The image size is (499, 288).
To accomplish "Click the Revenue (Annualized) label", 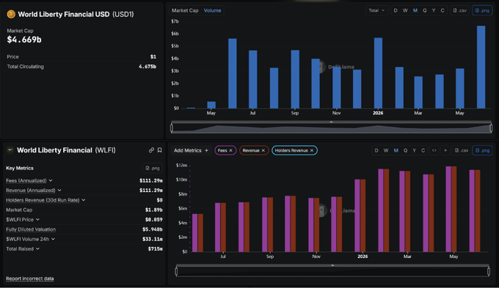I will pyautogui.click(x=31, y=190).
